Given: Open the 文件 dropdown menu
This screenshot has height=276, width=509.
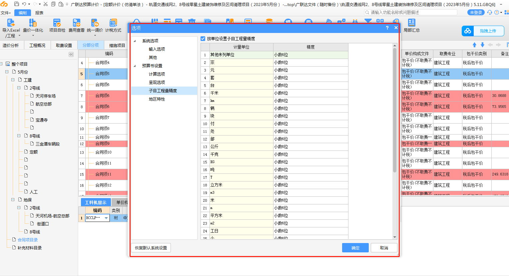Looking at the screenshot, I should point(6,13).
